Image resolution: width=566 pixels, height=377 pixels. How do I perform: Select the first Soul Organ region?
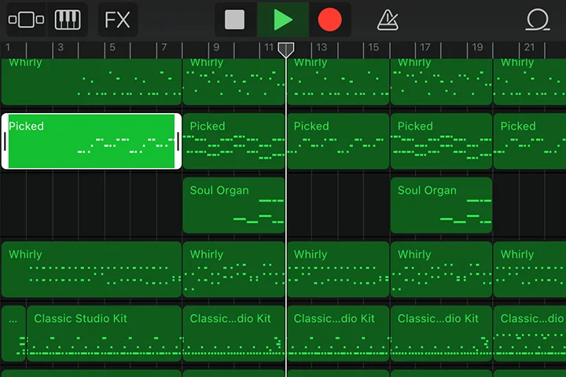pyautogui.click(x=233, y=205)
